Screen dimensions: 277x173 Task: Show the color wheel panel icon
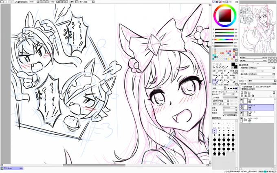pos(213,2)
